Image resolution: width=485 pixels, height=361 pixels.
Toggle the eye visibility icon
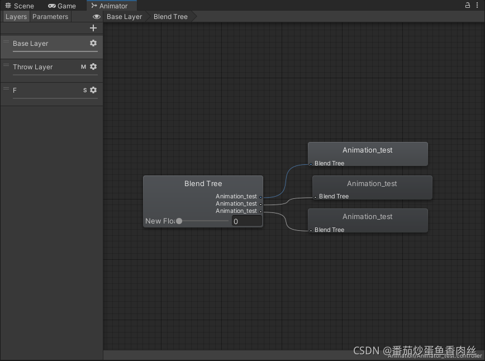coord(97,17)
